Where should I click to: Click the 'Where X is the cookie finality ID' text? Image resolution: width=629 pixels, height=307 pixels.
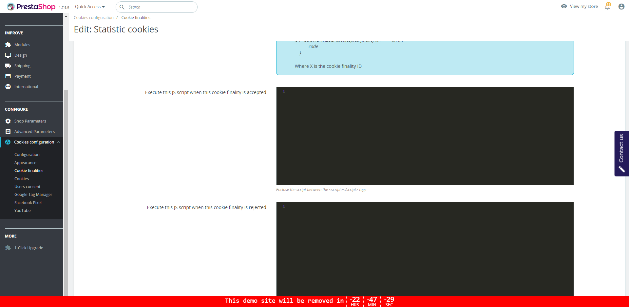[328, 66]
